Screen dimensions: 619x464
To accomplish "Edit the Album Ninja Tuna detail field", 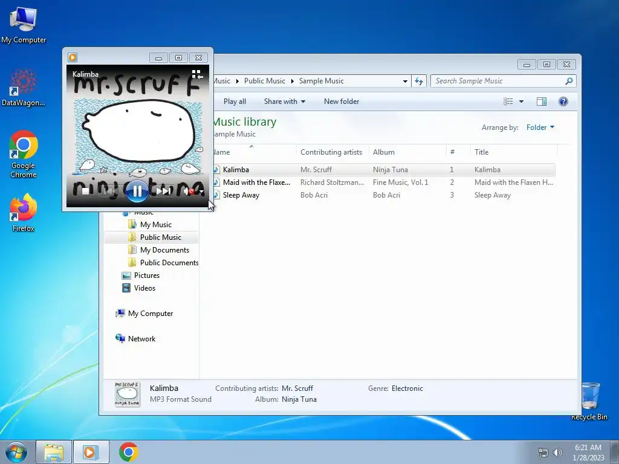I will coord(299,399).
